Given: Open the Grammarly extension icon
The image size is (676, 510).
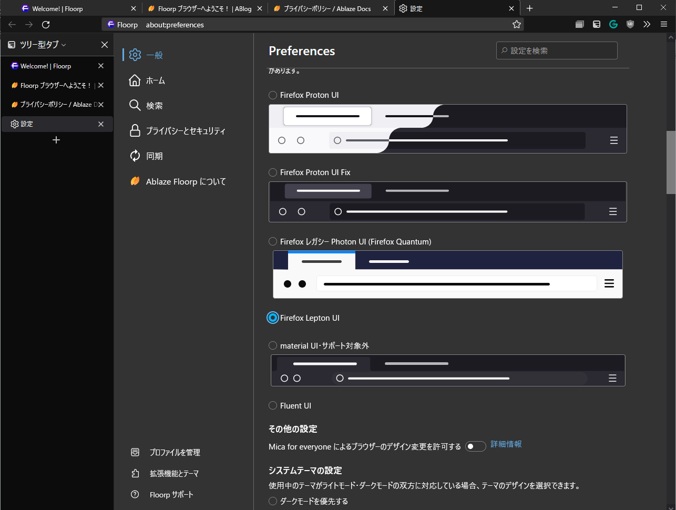Looking at the screenshot, I should coord(613,24).
